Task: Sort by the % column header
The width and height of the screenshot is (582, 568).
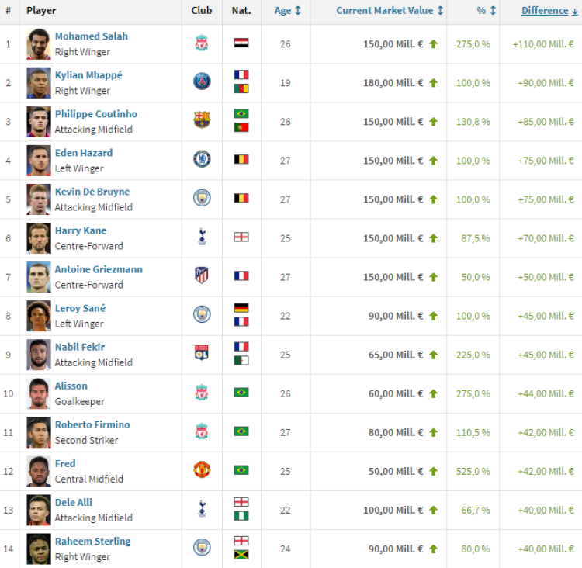Action: 487,11
